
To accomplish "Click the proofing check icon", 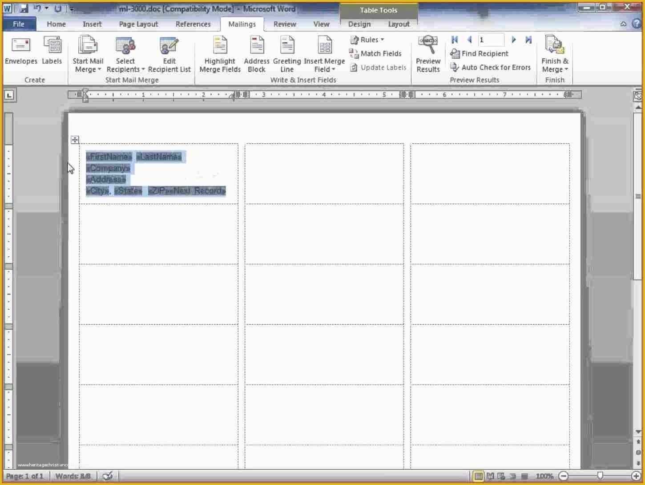I will point(108,476).
